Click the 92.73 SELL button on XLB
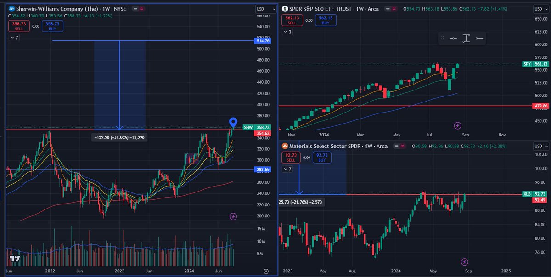Viewport: 551px width, 277px height. (290, 158)
